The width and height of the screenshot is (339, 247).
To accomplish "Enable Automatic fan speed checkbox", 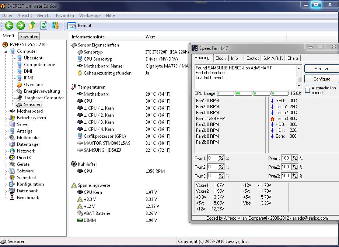I will 307,90.
